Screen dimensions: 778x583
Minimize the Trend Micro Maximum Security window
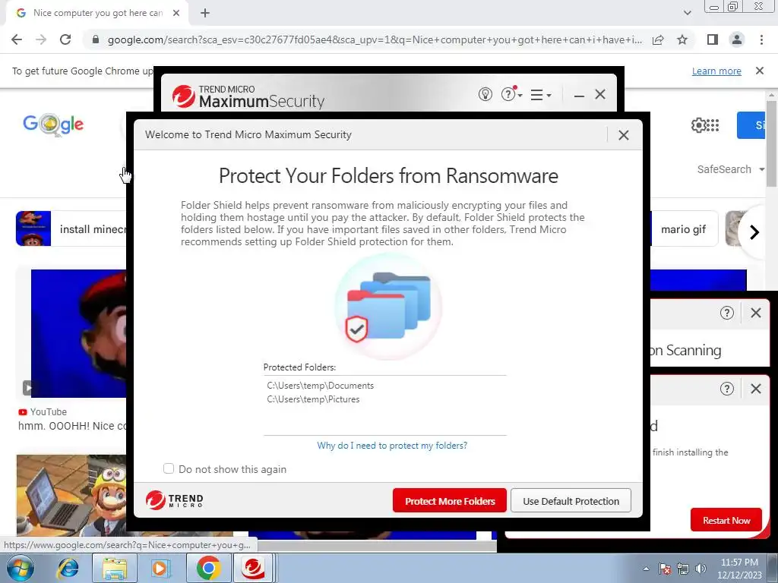578,95
